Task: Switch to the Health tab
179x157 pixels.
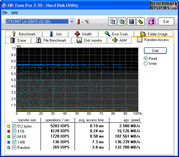Action: pyautogui.click(x=83, y=34)
